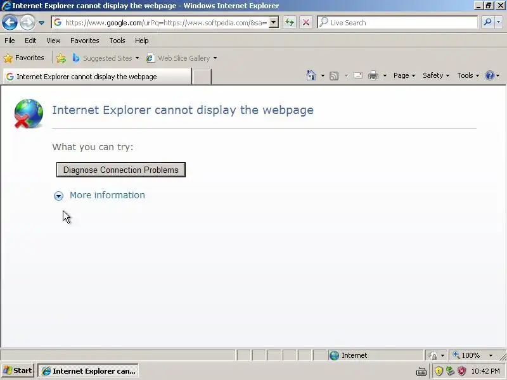Open the Tools command bar menu
The height and width of the screenshot is (380, 507).
point(468,75)
